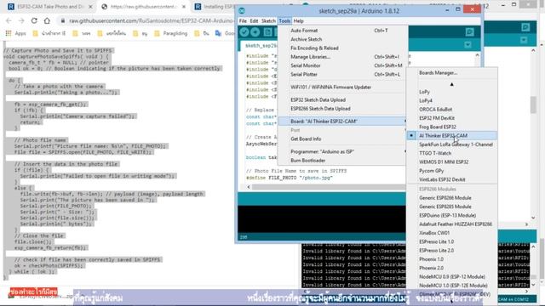Click the Arduino Upload arrow button
Viewport: 545px width, 306px height.
coord(255,32)
